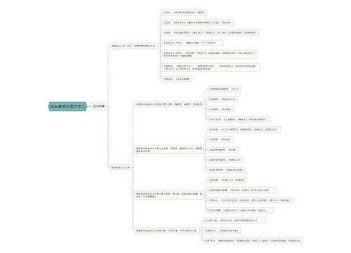Screen dimensions: 351x253
Task: Select the upper second-level topic under 近代文学
Action: coord(133,46)
